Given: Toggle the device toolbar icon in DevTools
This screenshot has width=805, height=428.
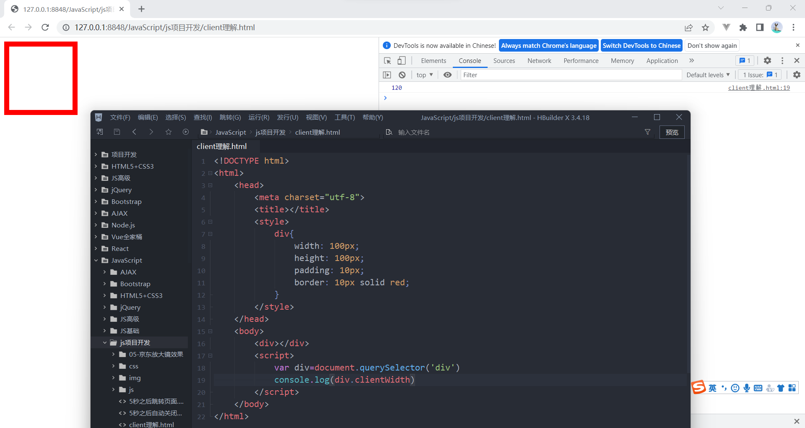Looking at the screenshot, I should (x=401, y=61).
